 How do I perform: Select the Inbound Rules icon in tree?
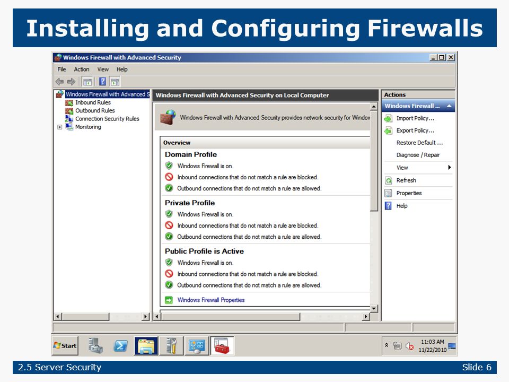coord(69,102)
